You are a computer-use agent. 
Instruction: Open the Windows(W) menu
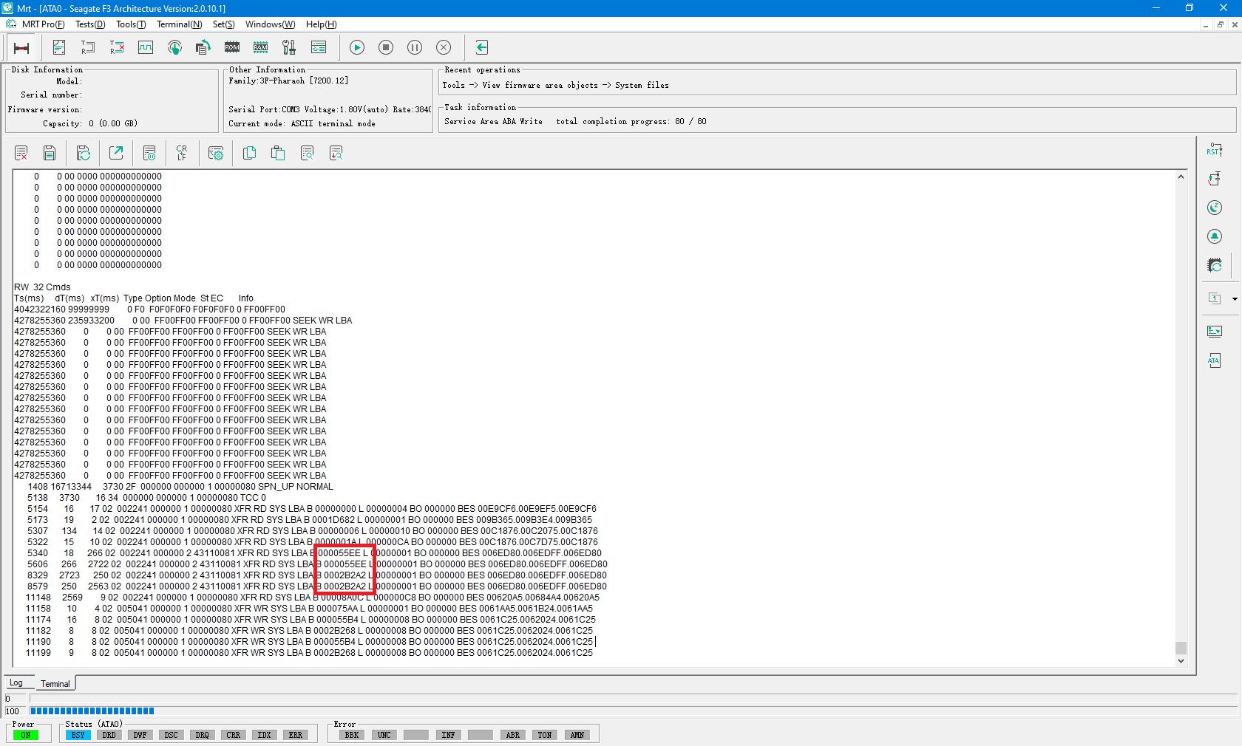[271, 24]
